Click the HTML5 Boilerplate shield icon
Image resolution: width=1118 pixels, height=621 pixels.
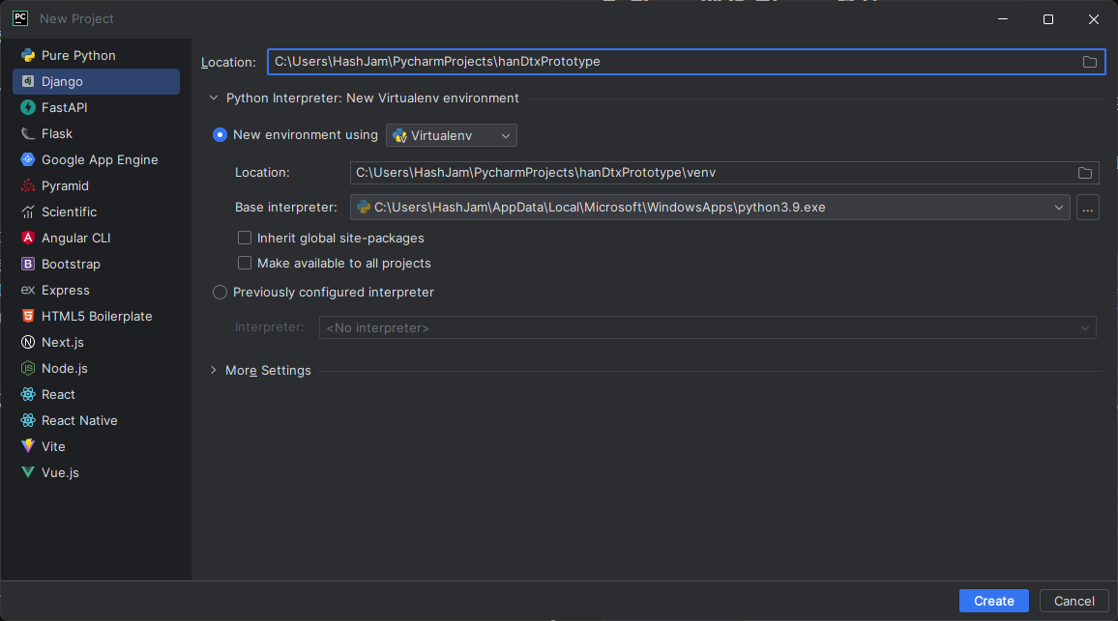pyautogui.click(x=28, y=316)
